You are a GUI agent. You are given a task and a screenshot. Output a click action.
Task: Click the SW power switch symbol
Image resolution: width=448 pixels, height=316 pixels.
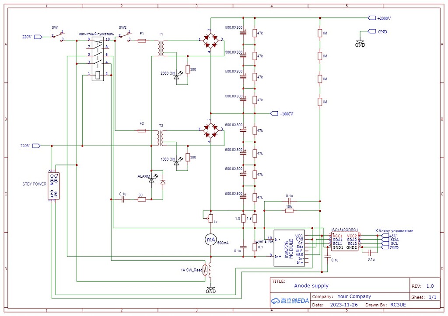point(57,36)
